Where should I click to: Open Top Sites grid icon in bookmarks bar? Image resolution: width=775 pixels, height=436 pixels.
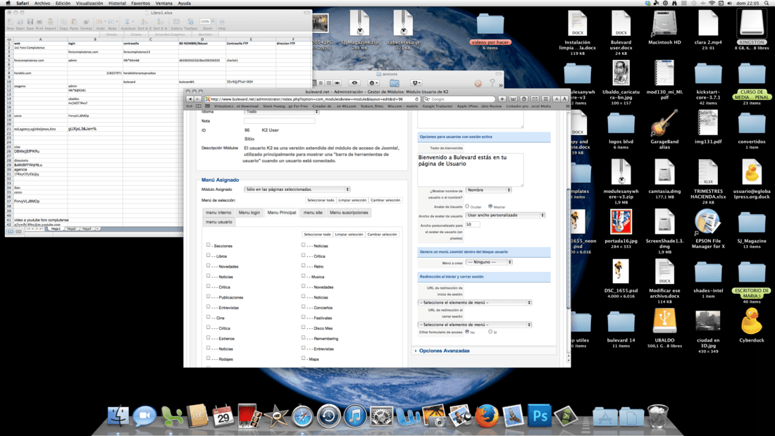(207, 106)
